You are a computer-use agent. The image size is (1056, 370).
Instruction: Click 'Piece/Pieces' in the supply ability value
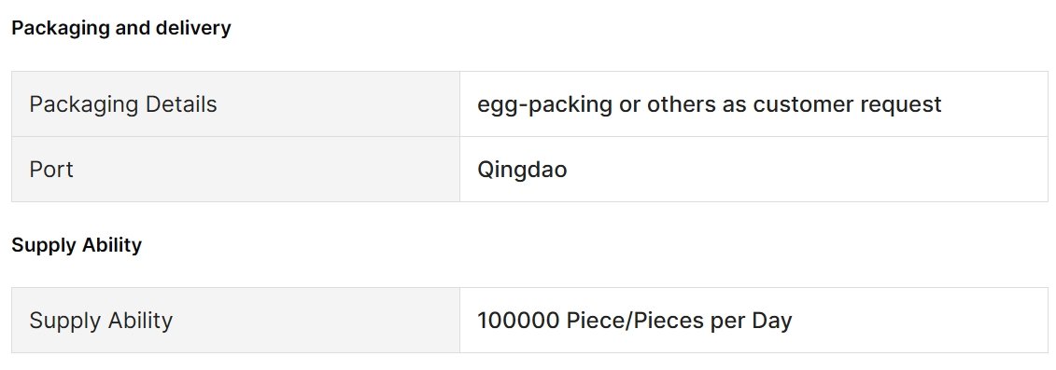point(634,321)
